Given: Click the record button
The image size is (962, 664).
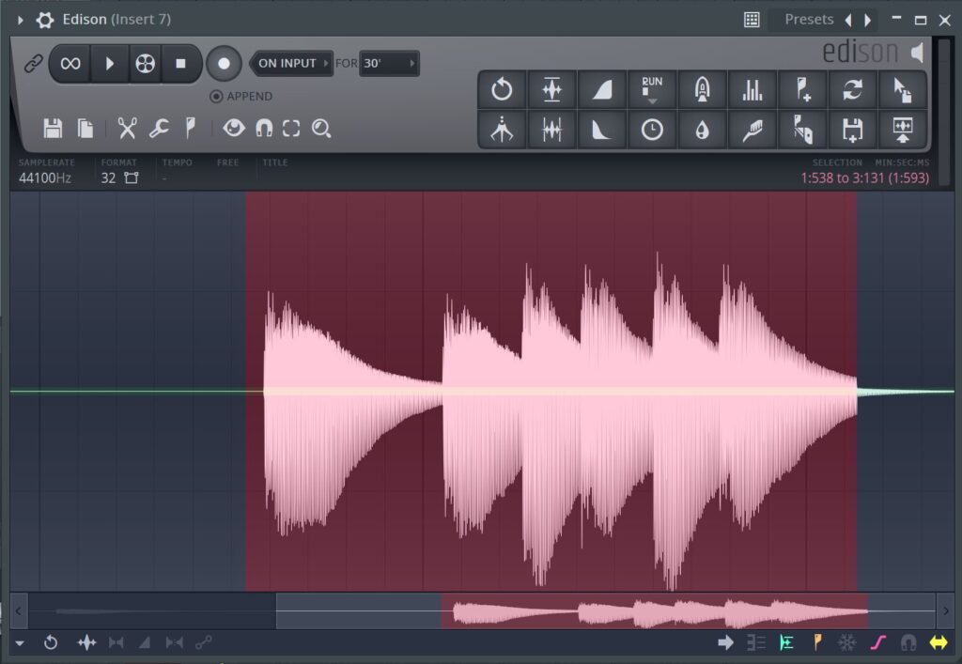Looking at the screenshot, I should pyautogui.click(x=224, y=63).
